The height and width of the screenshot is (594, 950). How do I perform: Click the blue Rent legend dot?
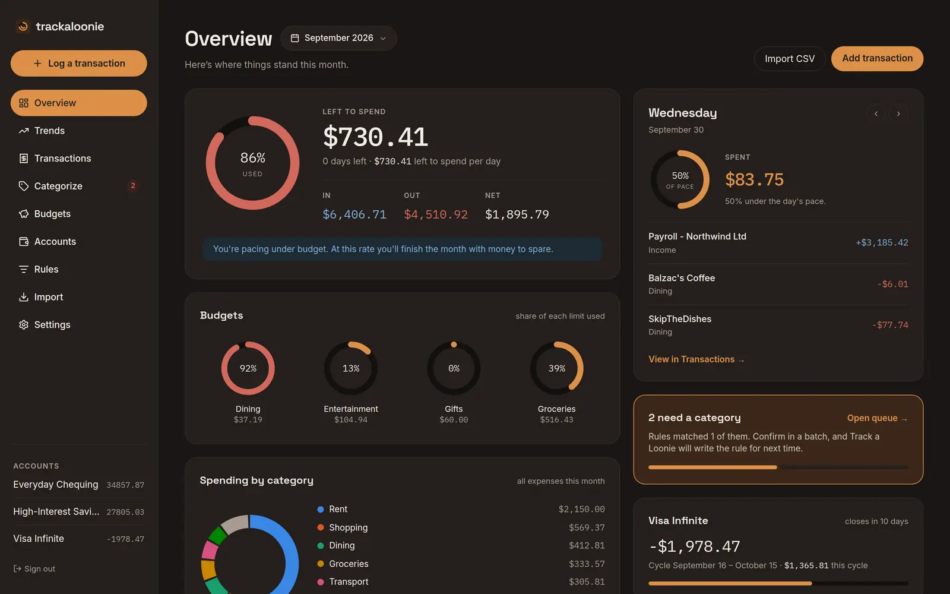321,510
